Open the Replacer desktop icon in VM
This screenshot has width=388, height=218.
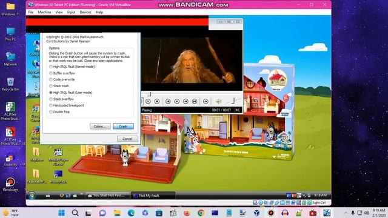click(36, 155)
